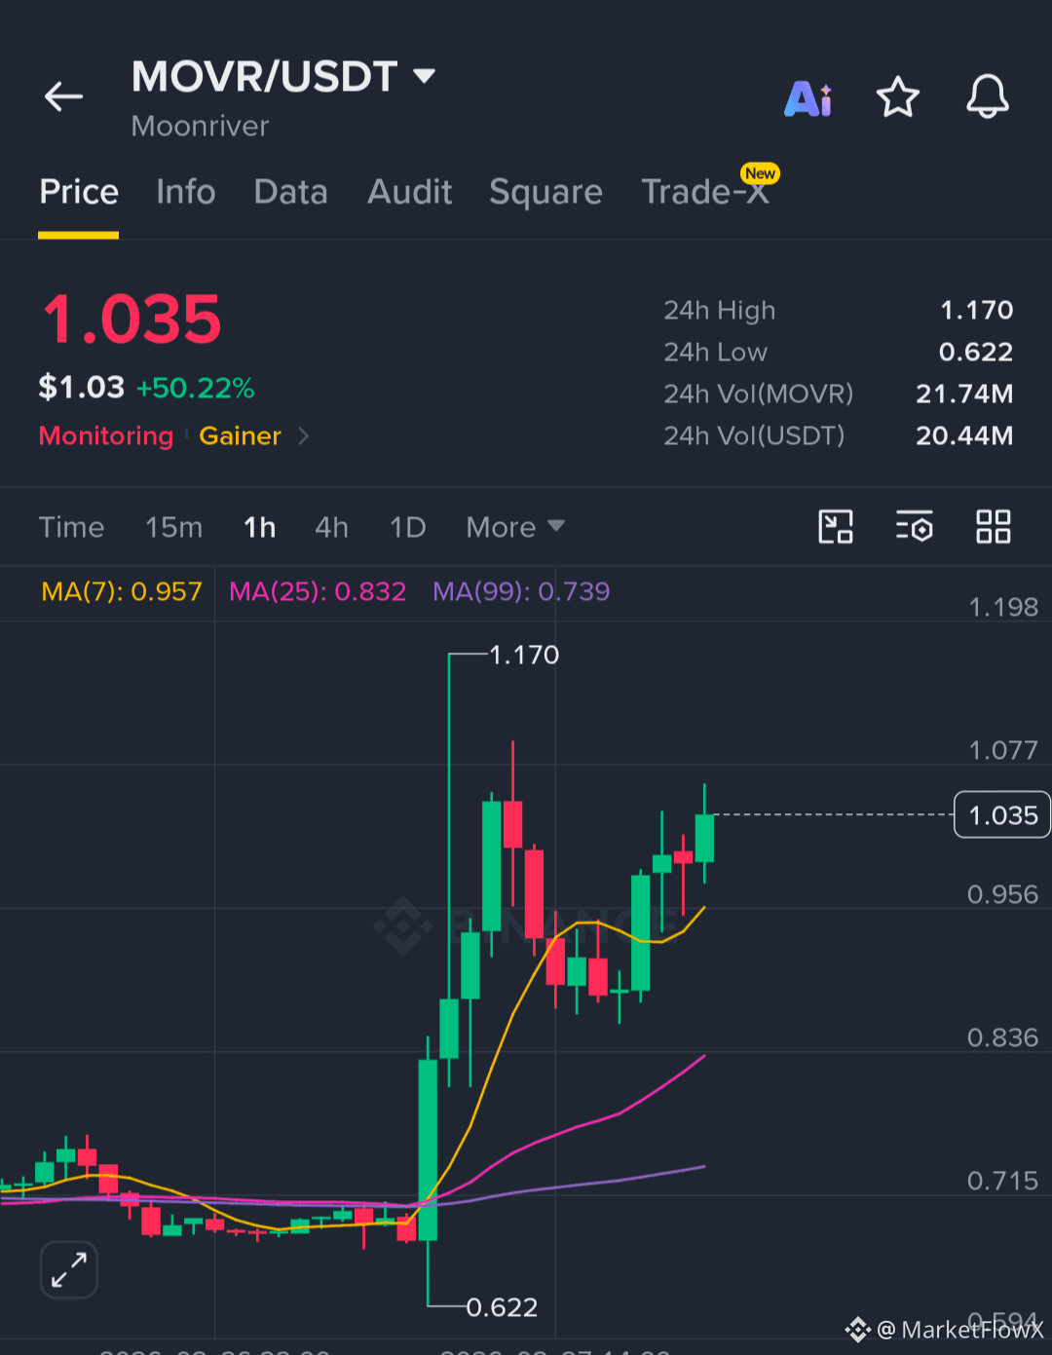
Task: Tap the 24h High value 1.170
Action: 976,310
